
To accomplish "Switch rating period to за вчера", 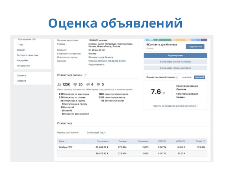I will (186, 77).
